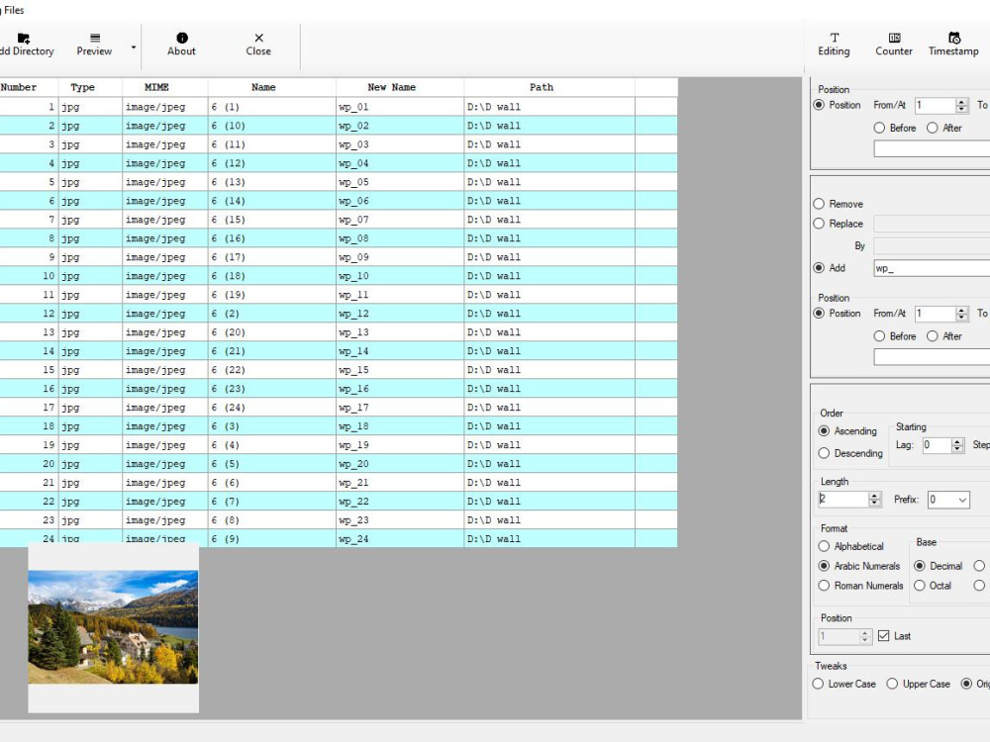Increase the Length counter value

click(875, 494)
